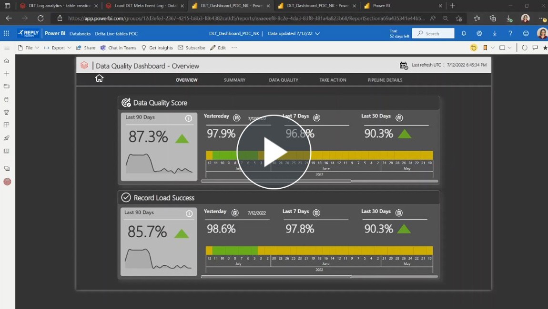
Task: Click the download arrow icon
Action: [x=495, y=34]
